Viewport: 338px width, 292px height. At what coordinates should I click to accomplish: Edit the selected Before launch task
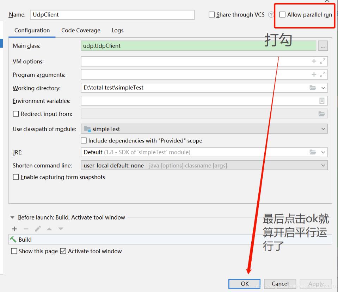tap(38, 229)
